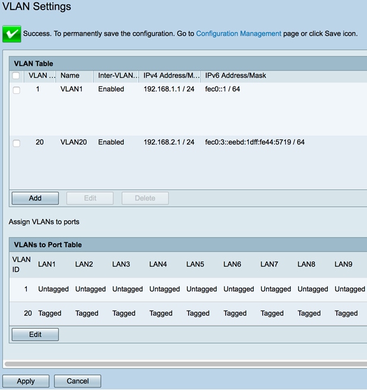The image size is (367, 390).
Task: Click Enabled in the VLAN1 row
Action: [x=111, y=89]
